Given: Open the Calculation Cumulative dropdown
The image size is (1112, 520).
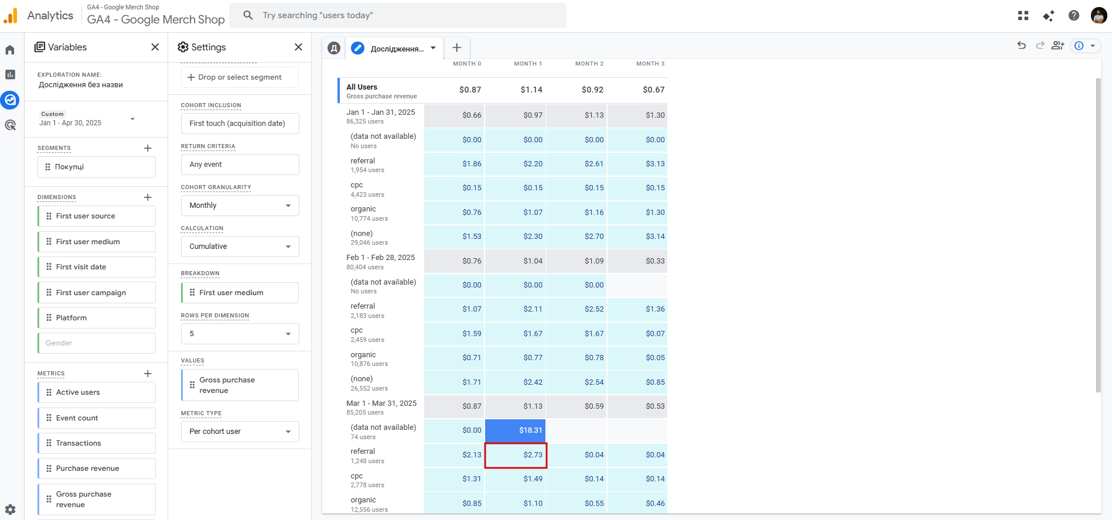Looking at the screenshot, I should (240, 247).
